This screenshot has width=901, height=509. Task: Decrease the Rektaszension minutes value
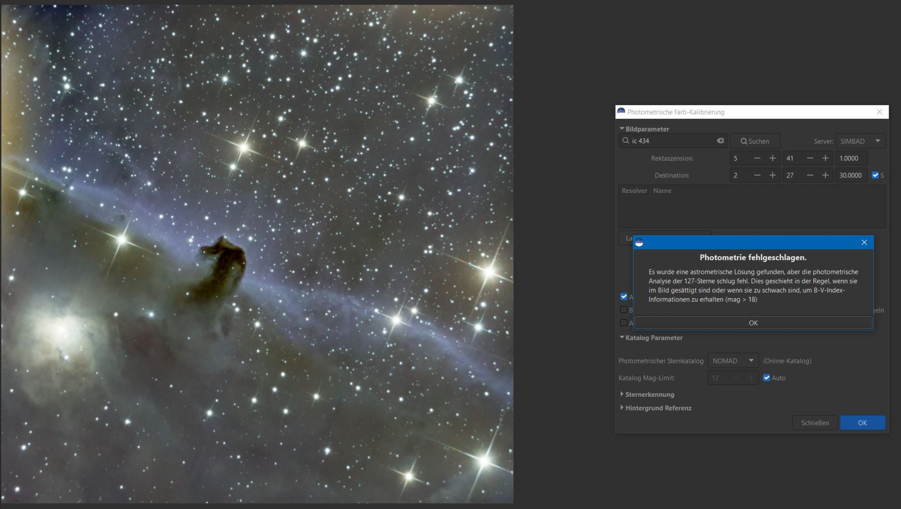coord(810,158)
